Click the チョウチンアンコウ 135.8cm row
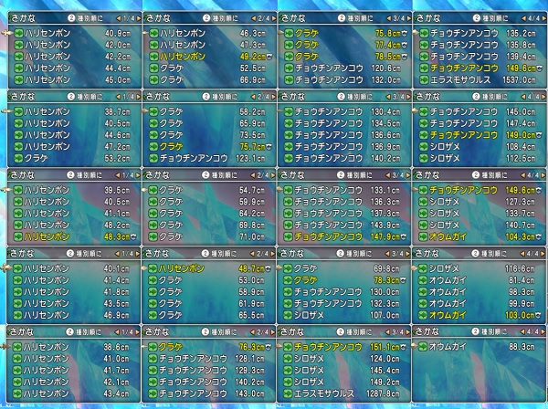The width and height of the screenshot is (548, 409). 479,45
